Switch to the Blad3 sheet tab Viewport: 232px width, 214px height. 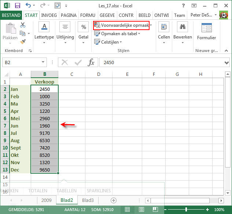[x=88, y=200]
